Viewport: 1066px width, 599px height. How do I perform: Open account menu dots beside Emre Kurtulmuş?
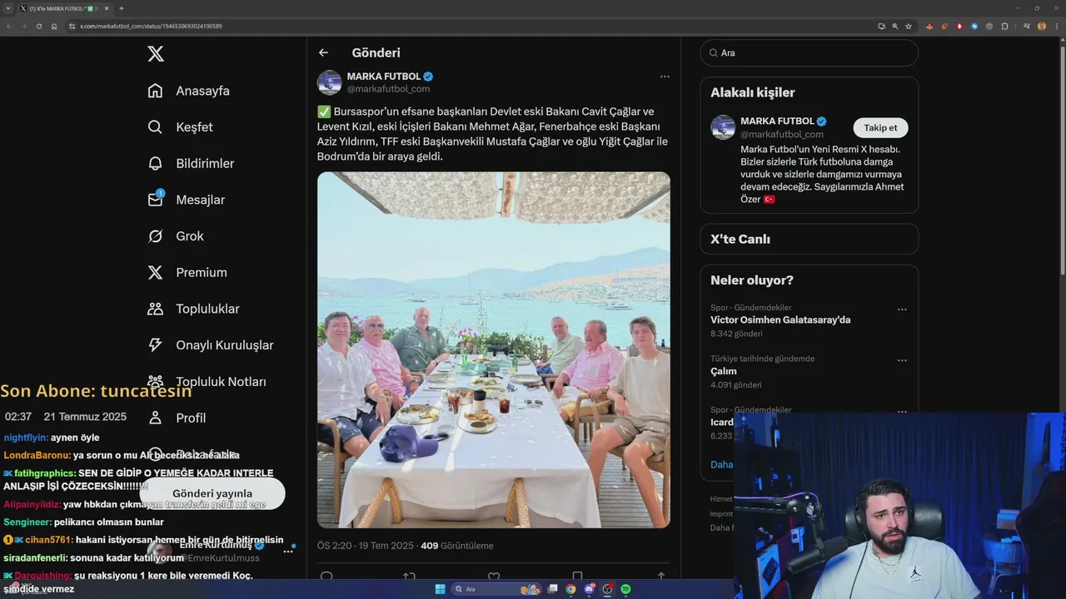point(288,551)
